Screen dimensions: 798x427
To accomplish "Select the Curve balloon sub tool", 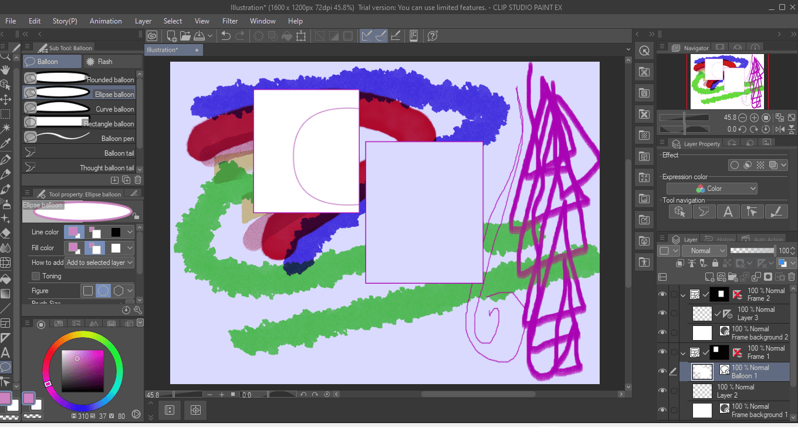I will [x=79, y=109].
